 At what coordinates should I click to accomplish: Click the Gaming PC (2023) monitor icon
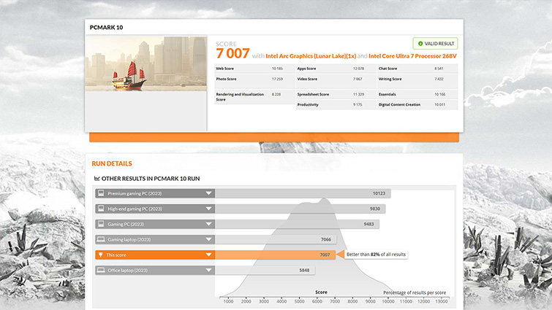pyautogui.click(x=102, y=224)
